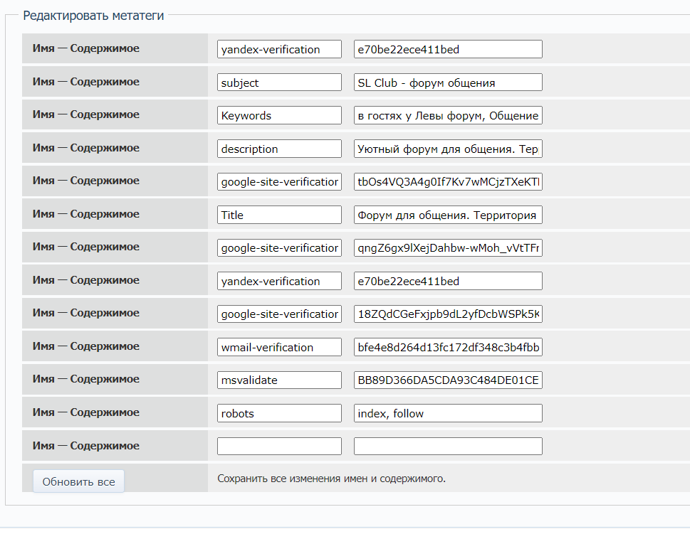Edit the content field starting 'tbOs4VQ3A4g0If7'
690x534 pixels.
click(x=448, y=181)
